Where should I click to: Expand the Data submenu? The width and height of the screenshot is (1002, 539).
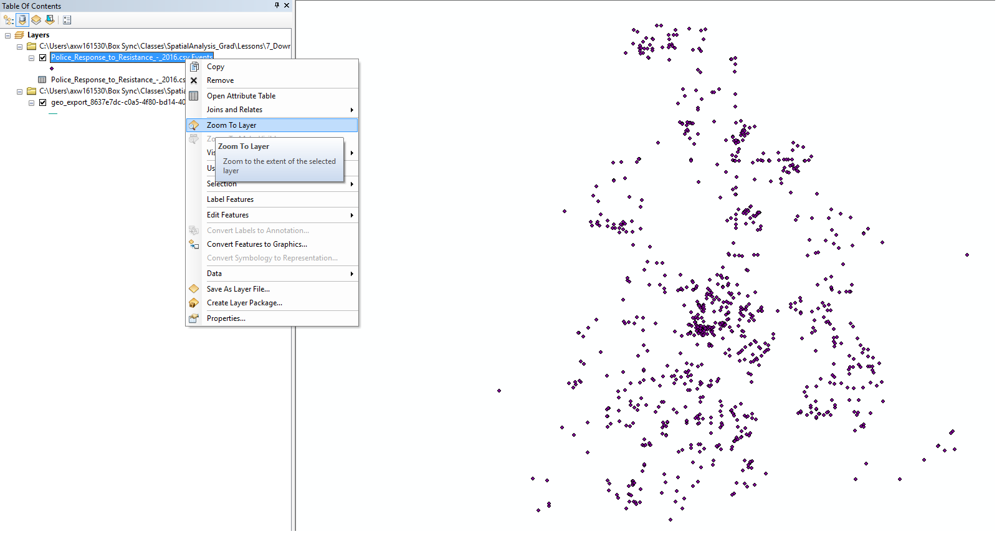pyautogui.click(x=272, y=274)
